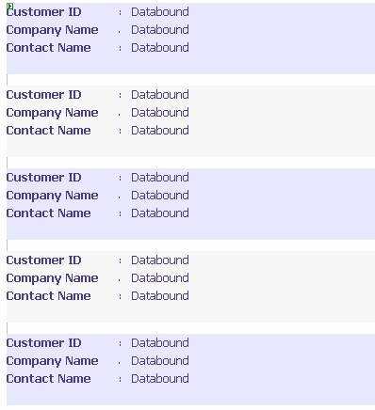Select Databound value for fifth record's Contact Name
Screen dimensions: 375x410
pos(160,379)
